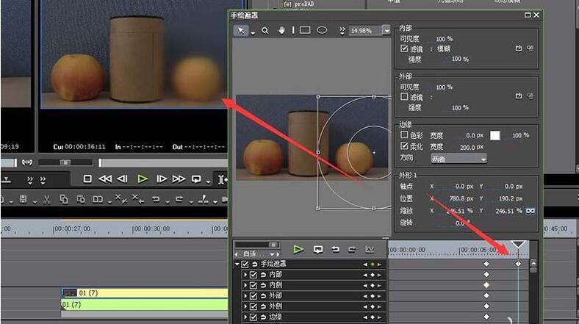Activate the zoom magnifier tool
The height and width of the screenshot is (324, 579).
[x=265, y=30]
